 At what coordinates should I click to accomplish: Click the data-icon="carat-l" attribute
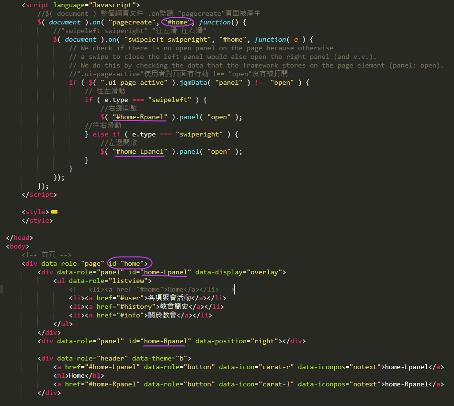(x=256, y=384)
